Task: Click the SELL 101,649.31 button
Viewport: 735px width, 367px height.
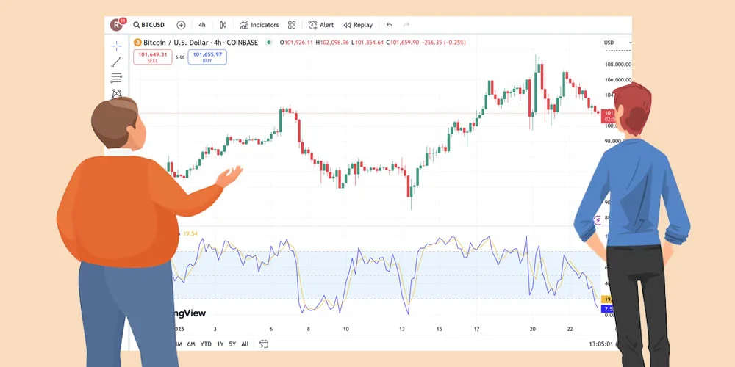Action: [x=153, y=57]
